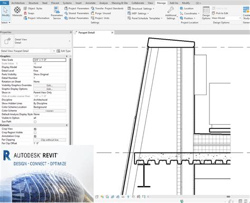Click Show In value Parent View Only
Image resolution: width=250 pixels, height=203 pixels.
point(43,93)
